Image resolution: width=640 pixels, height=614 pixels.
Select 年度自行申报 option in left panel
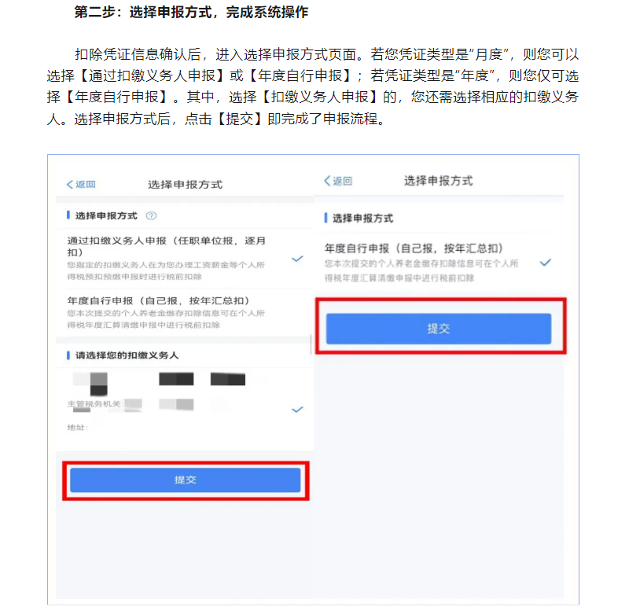185,313
